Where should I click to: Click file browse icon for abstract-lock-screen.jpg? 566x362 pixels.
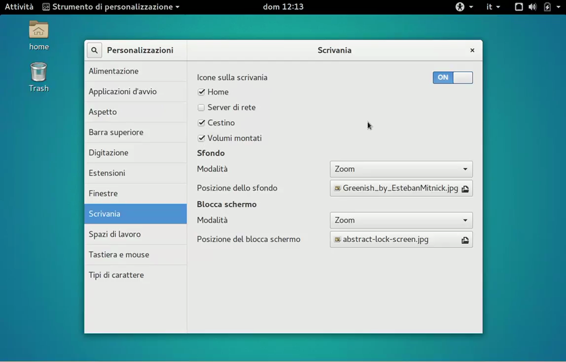[465, 240]
